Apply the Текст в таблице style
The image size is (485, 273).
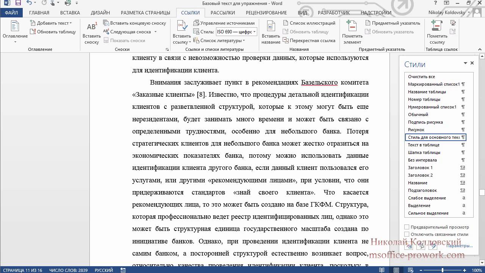point(436,145)
